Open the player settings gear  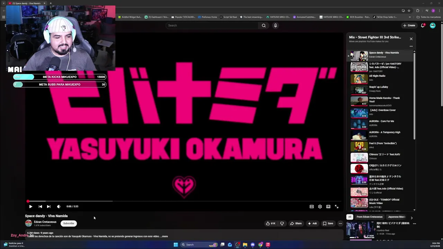[320, 206]
